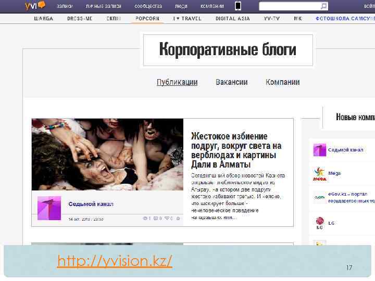Open the EKPIO section
The image size is (375, 281).
coord(114,19)
